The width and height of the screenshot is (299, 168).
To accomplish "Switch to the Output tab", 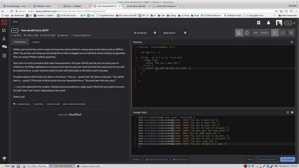I will 36,42.
